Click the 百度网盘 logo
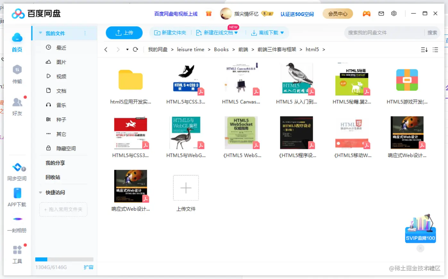 point(36,13)
